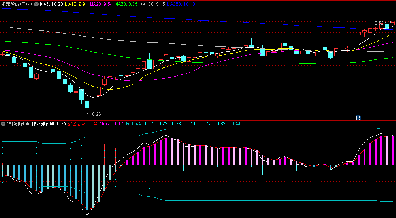Click the indicator name 神秘建仓量 in subchart header
The height and width of the screenshot is (218, 396).
pos(18,124)
